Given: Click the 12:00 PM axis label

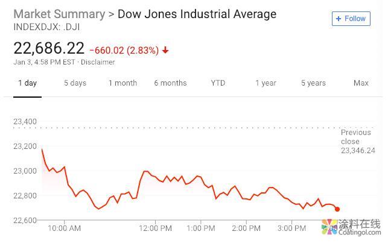Looking at the screenshot, I should [156, 229].
